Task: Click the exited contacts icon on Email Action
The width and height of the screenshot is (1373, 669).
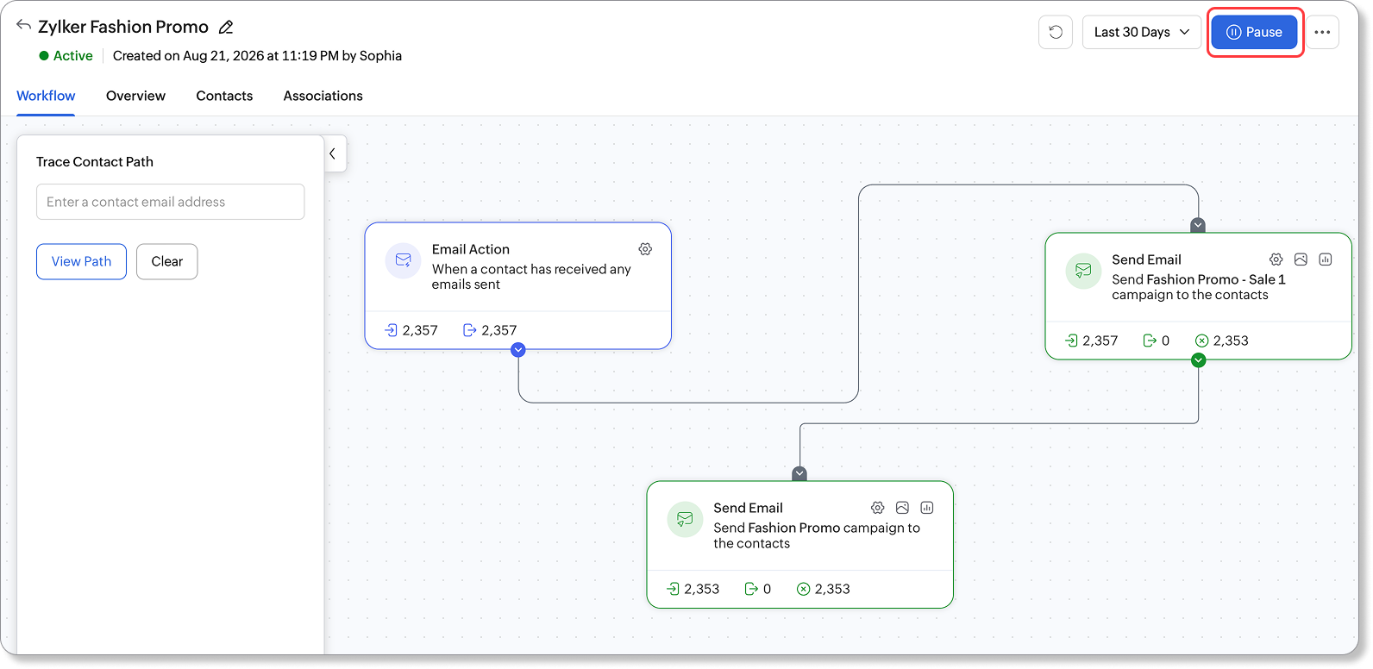Action: 469,330
